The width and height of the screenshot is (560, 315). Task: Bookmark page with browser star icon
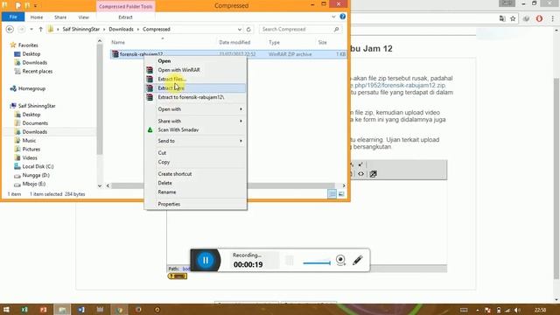pos(513,18)
